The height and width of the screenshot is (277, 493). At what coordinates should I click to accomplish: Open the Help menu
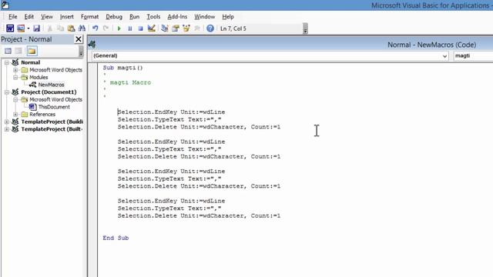[x=228, y=17]
